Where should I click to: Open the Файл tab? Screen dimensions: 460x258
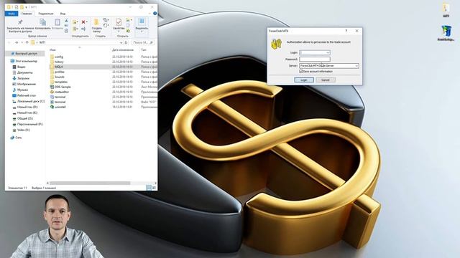point(11,14)
